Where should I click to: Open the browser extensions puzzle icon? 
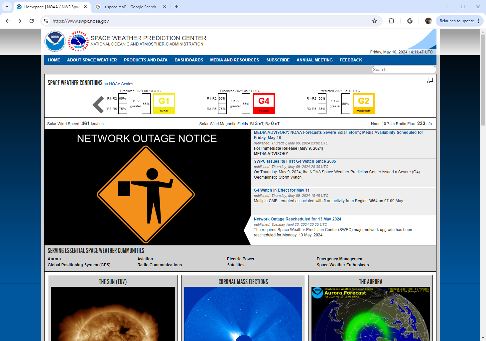pos(392,21)
